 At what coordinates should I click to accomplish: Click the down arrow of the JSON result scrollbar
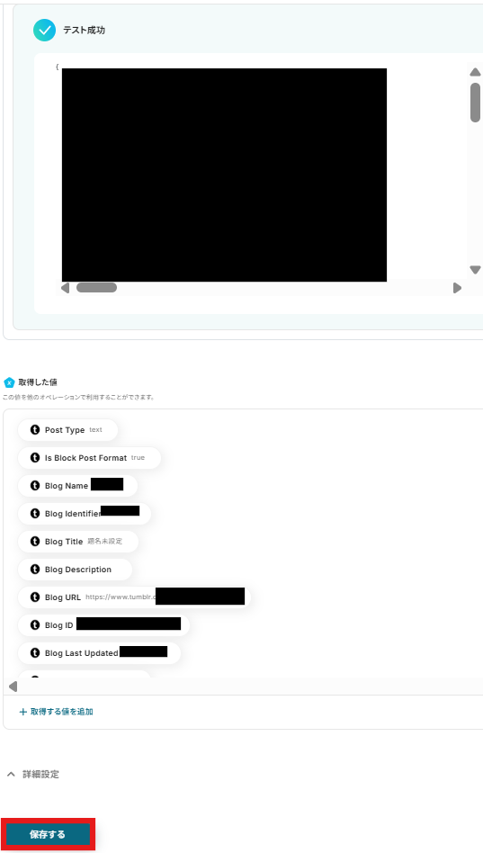tap(475, 270)
